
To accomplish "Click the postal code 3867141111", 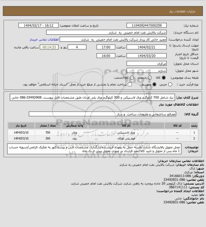I will click(178, 187).
